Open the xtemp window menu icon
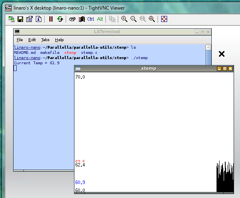The width and height of the screenshot is (240, 198). pos(78,69)
